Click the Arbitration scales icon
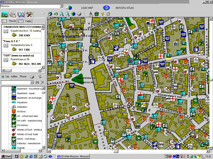The height and width of the screenshot is (159, 213). coord(14,107)
